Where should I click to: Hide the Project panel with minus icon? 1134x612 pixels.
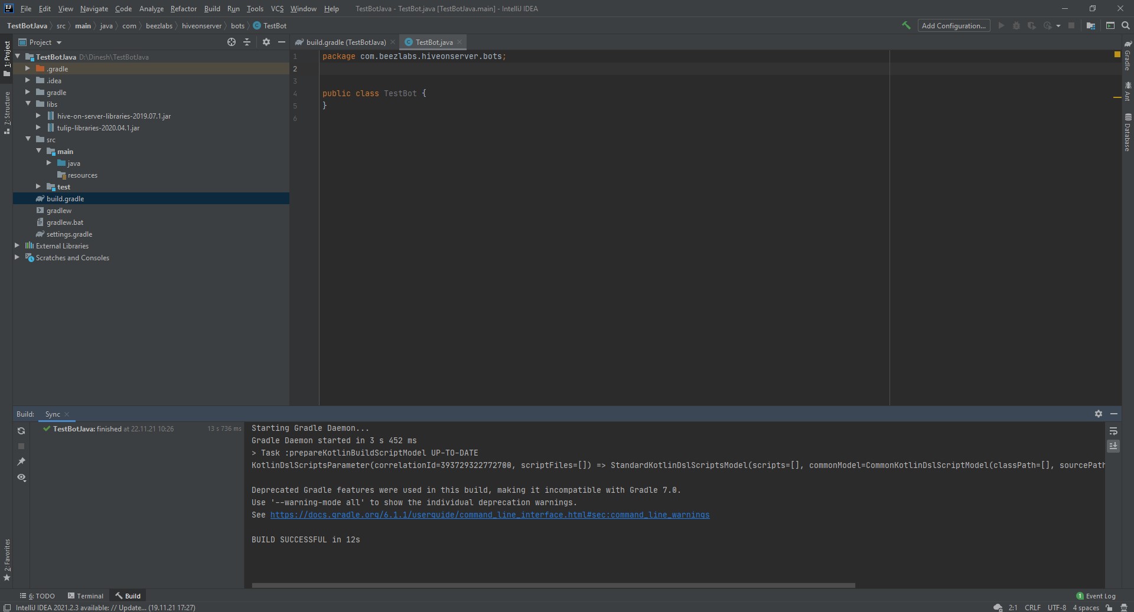tap(282, 42)
